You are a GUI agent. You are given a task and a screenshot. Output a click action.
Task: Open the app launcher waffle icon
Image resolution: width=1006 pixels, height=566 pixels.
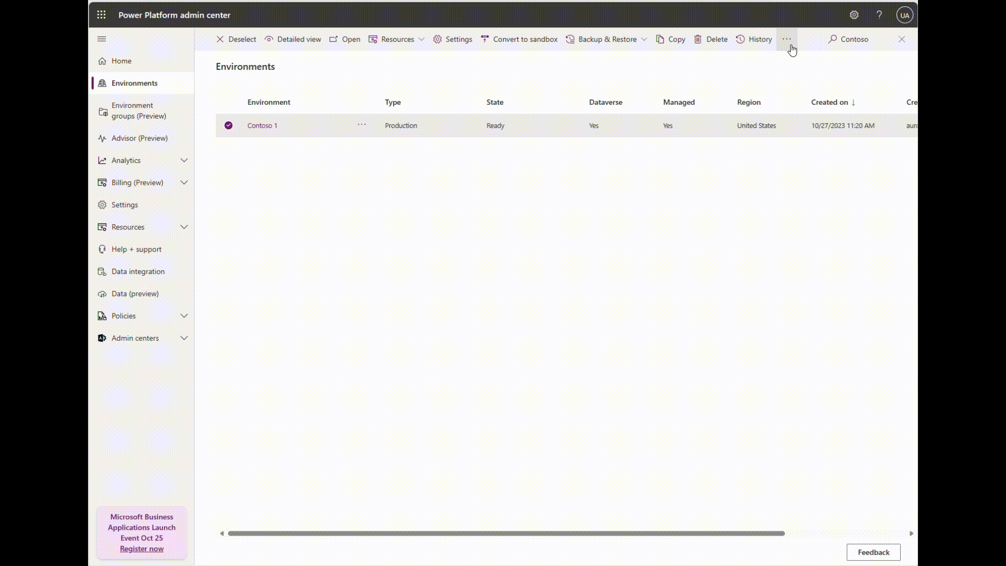(101, 15)
